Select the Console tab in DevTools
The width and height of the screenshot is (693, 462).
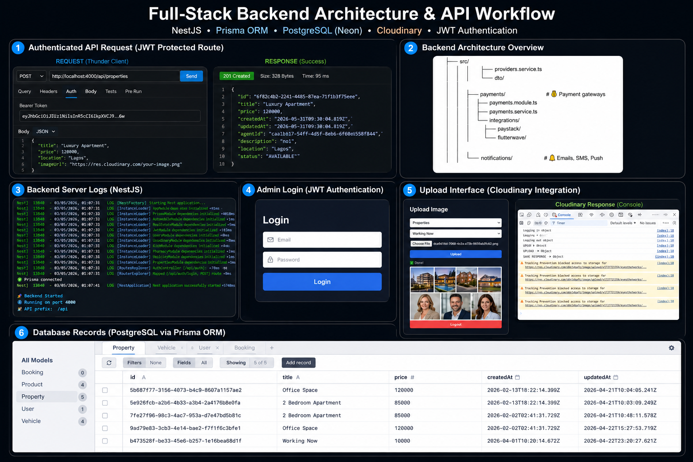(x=562, y=215)
